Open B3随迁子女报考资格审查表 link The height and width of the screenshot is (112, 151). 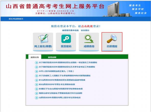coord(61,89)
